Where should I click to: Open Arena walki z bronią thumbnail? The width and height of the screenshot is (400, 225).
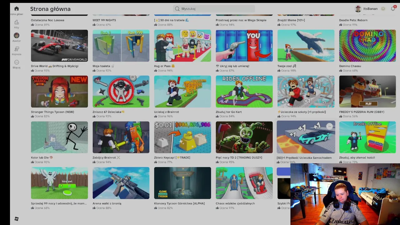[x=121, y=183]
